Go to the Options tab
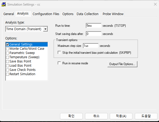159x122 pixels. coord(68,14)
